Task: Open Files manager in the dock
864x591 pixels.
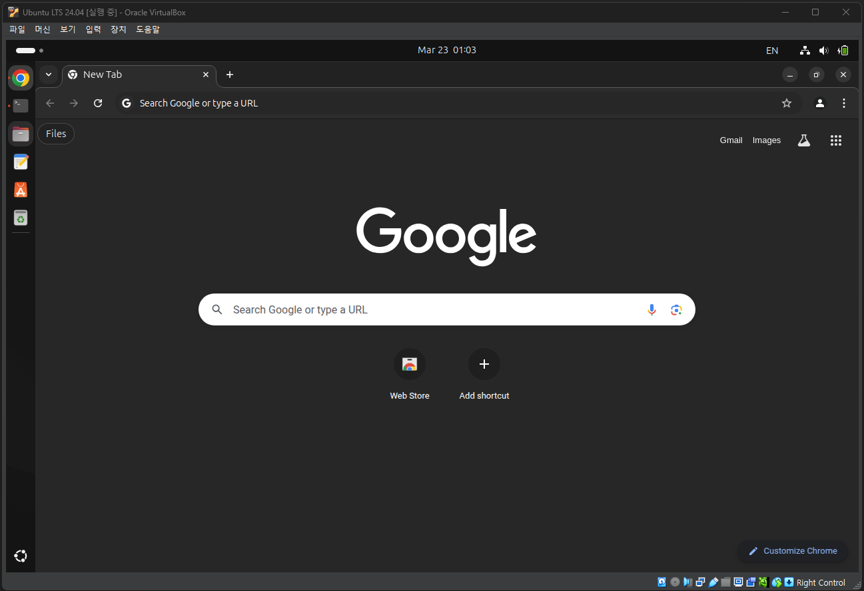Action: 21,134
